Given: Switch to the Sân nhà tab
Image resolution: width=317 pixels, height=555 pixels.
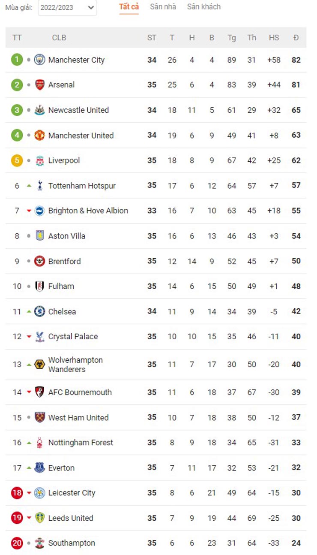Looking at the screenshot, I should coord(163,7).
